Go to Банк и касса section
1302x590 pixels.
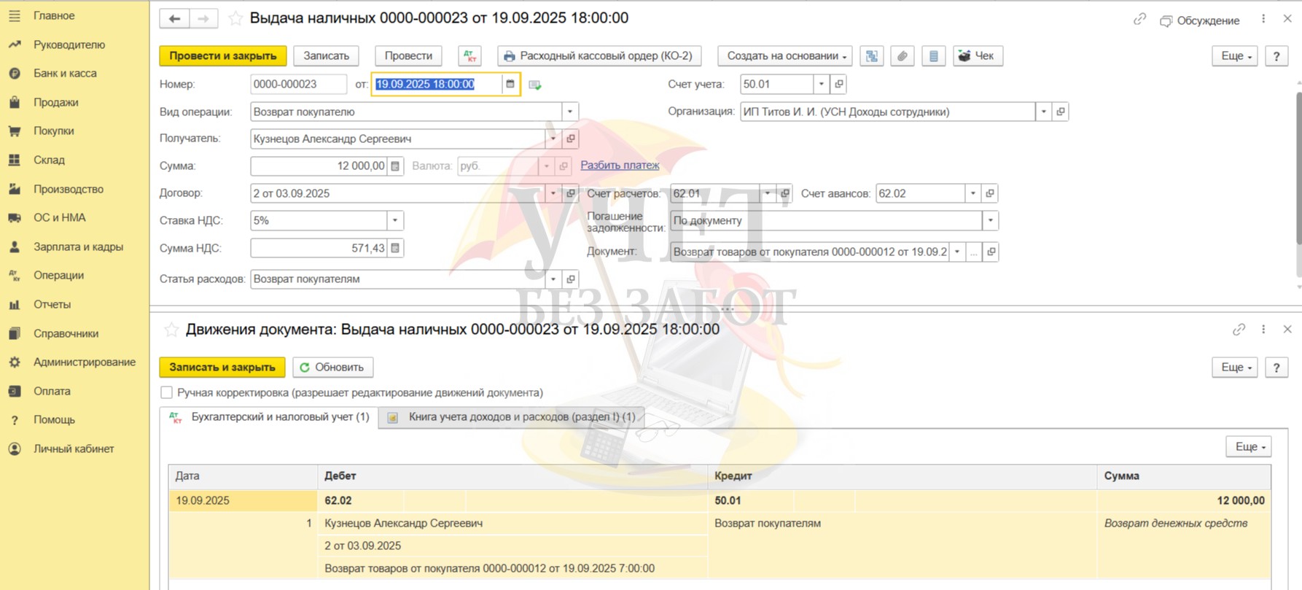point(65,73)
